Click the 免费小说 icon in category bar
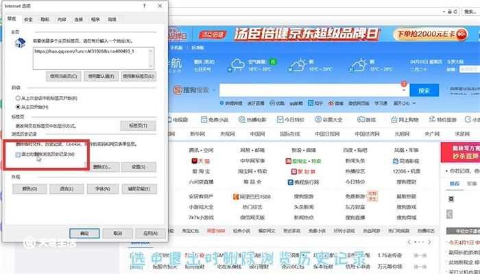This screenshot has height=274, width=480. (x=204, y=120)
